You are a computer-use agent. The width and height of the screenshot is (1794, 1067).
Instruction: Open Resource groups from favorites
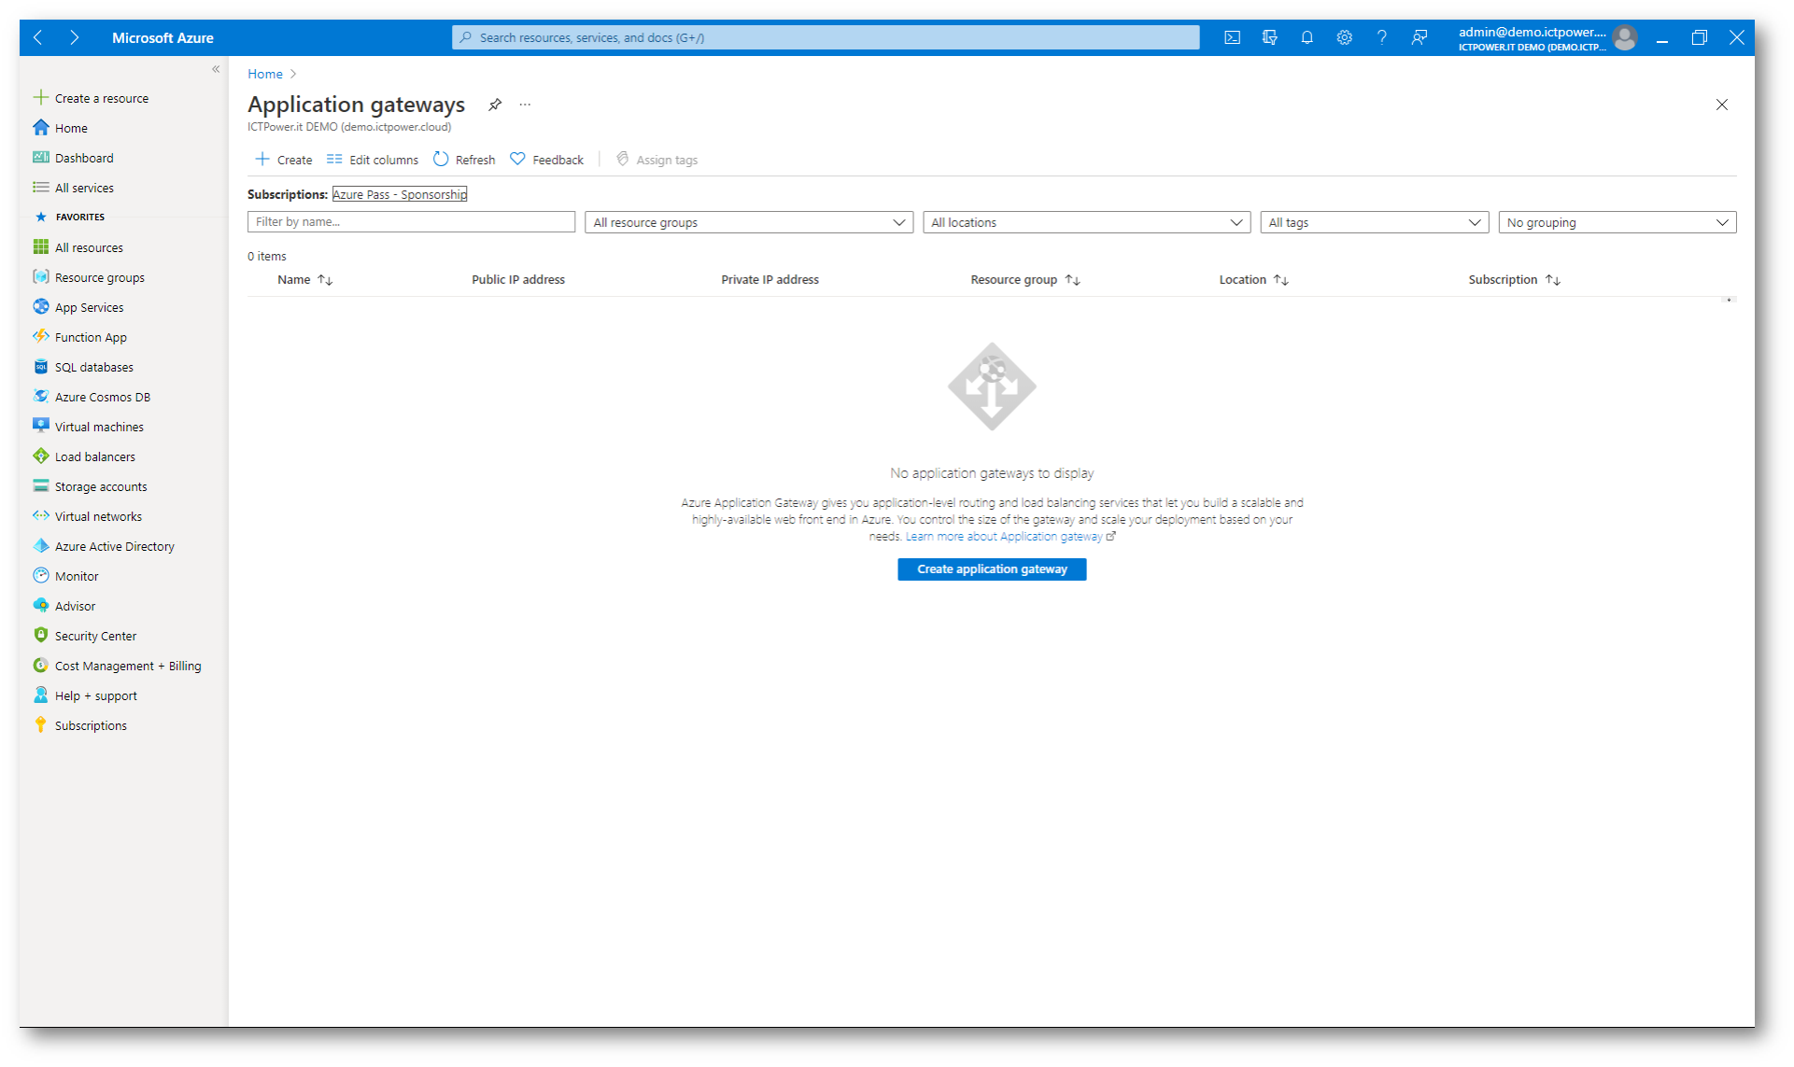coord(90,277)
